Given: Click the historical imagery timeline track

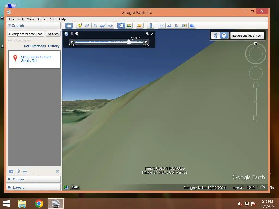Looking at the screenshot, I should 109,42.
